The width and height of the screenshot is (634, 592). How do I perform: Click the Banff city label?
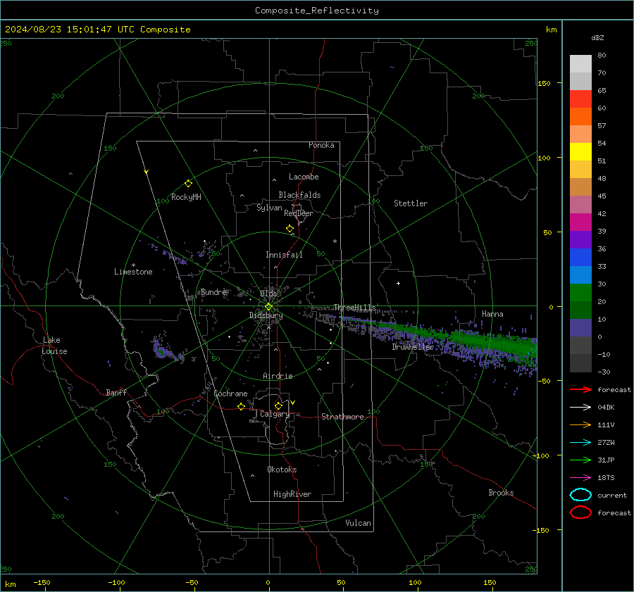[116, 393]
